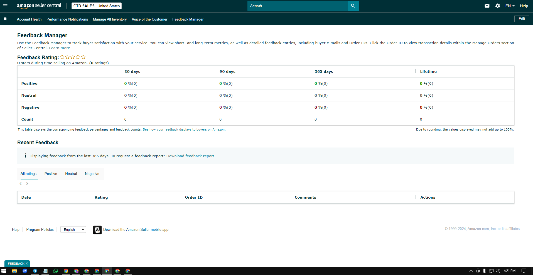Go to next feedback page arrow
Viewport: 533px width, 275px height.
click(x=27, y=184)
